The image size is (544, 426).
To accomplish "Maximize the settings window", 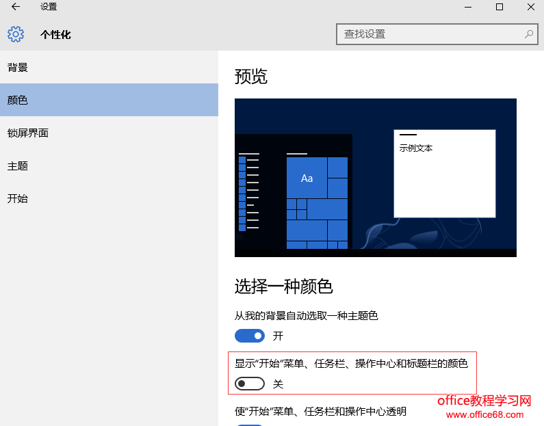I will point(500,7).
